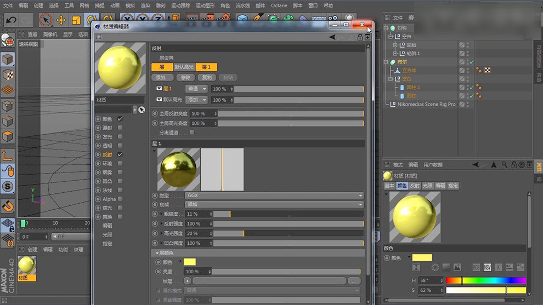This screenshot has width=543, height=305.
Task: Click the magnet Snap icon in left sidebar
Action: (8, 206)
